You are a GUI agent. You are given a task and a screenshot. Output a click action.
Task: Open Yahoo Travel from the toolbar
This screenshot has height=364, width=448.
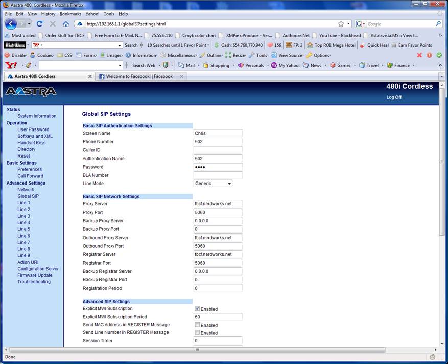pyautogui.click(x=369, y=65)
